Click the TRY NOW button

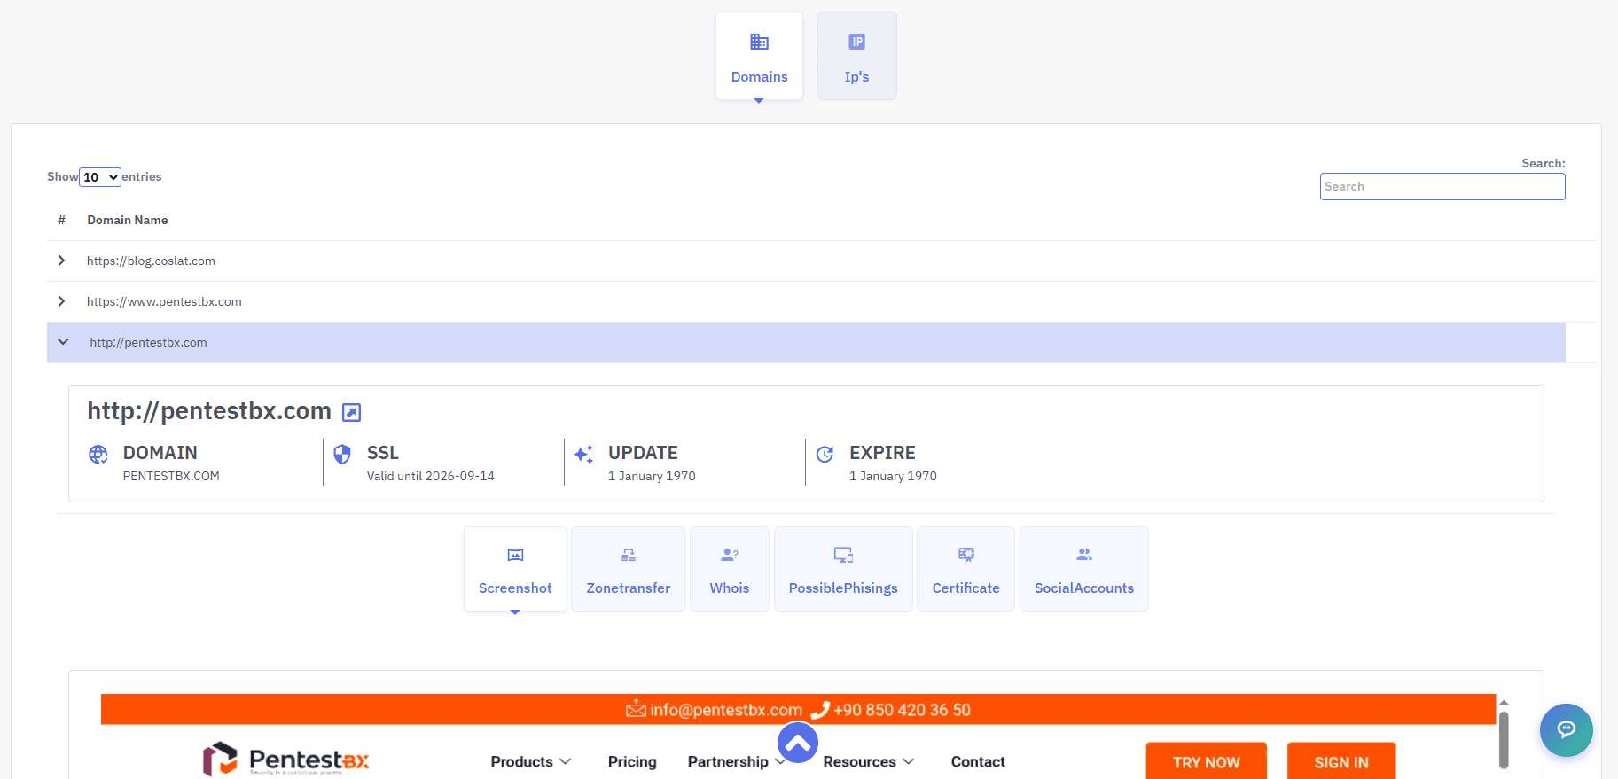tap(1206, 761)
